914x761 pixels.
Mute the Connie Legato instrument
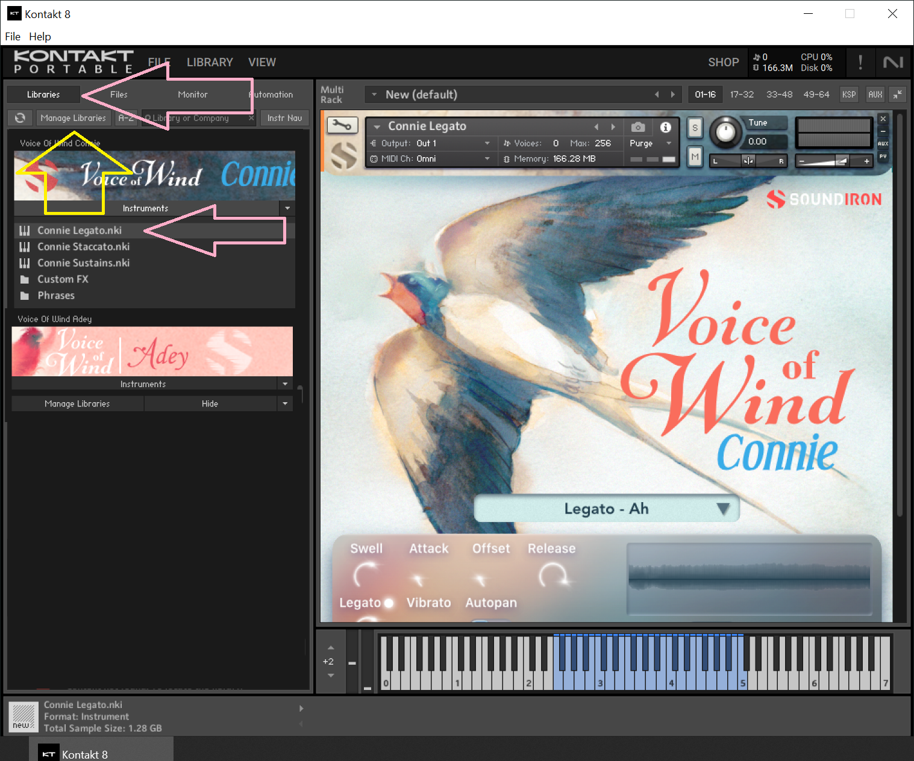[695, 157]
